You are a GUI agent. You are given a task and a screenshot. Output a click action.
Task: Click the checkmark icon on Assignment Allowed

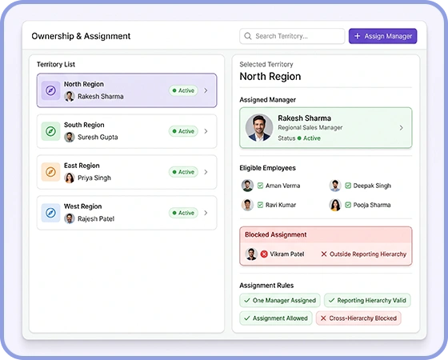click(247, 318)
